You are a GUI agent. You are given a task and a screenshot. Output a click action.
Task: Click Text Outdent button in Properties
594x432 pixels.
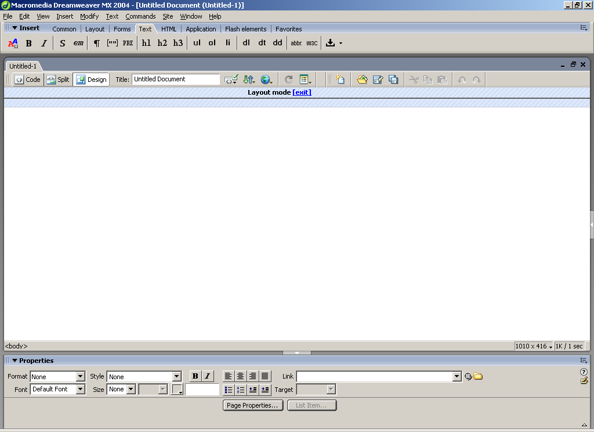click(253, 390)
